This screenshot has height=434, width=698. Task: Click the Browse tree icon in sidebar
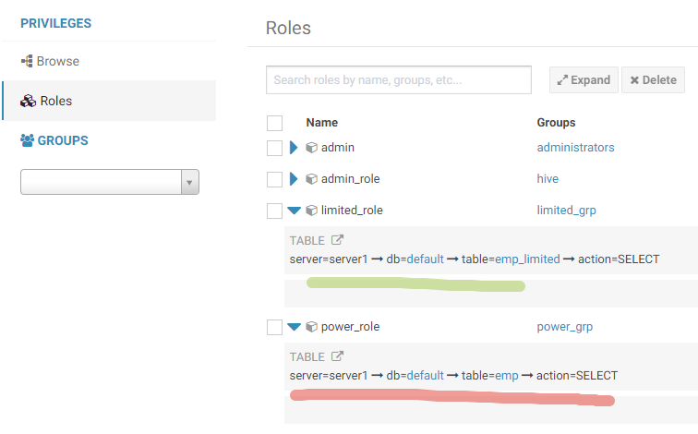tap(27, 62)
